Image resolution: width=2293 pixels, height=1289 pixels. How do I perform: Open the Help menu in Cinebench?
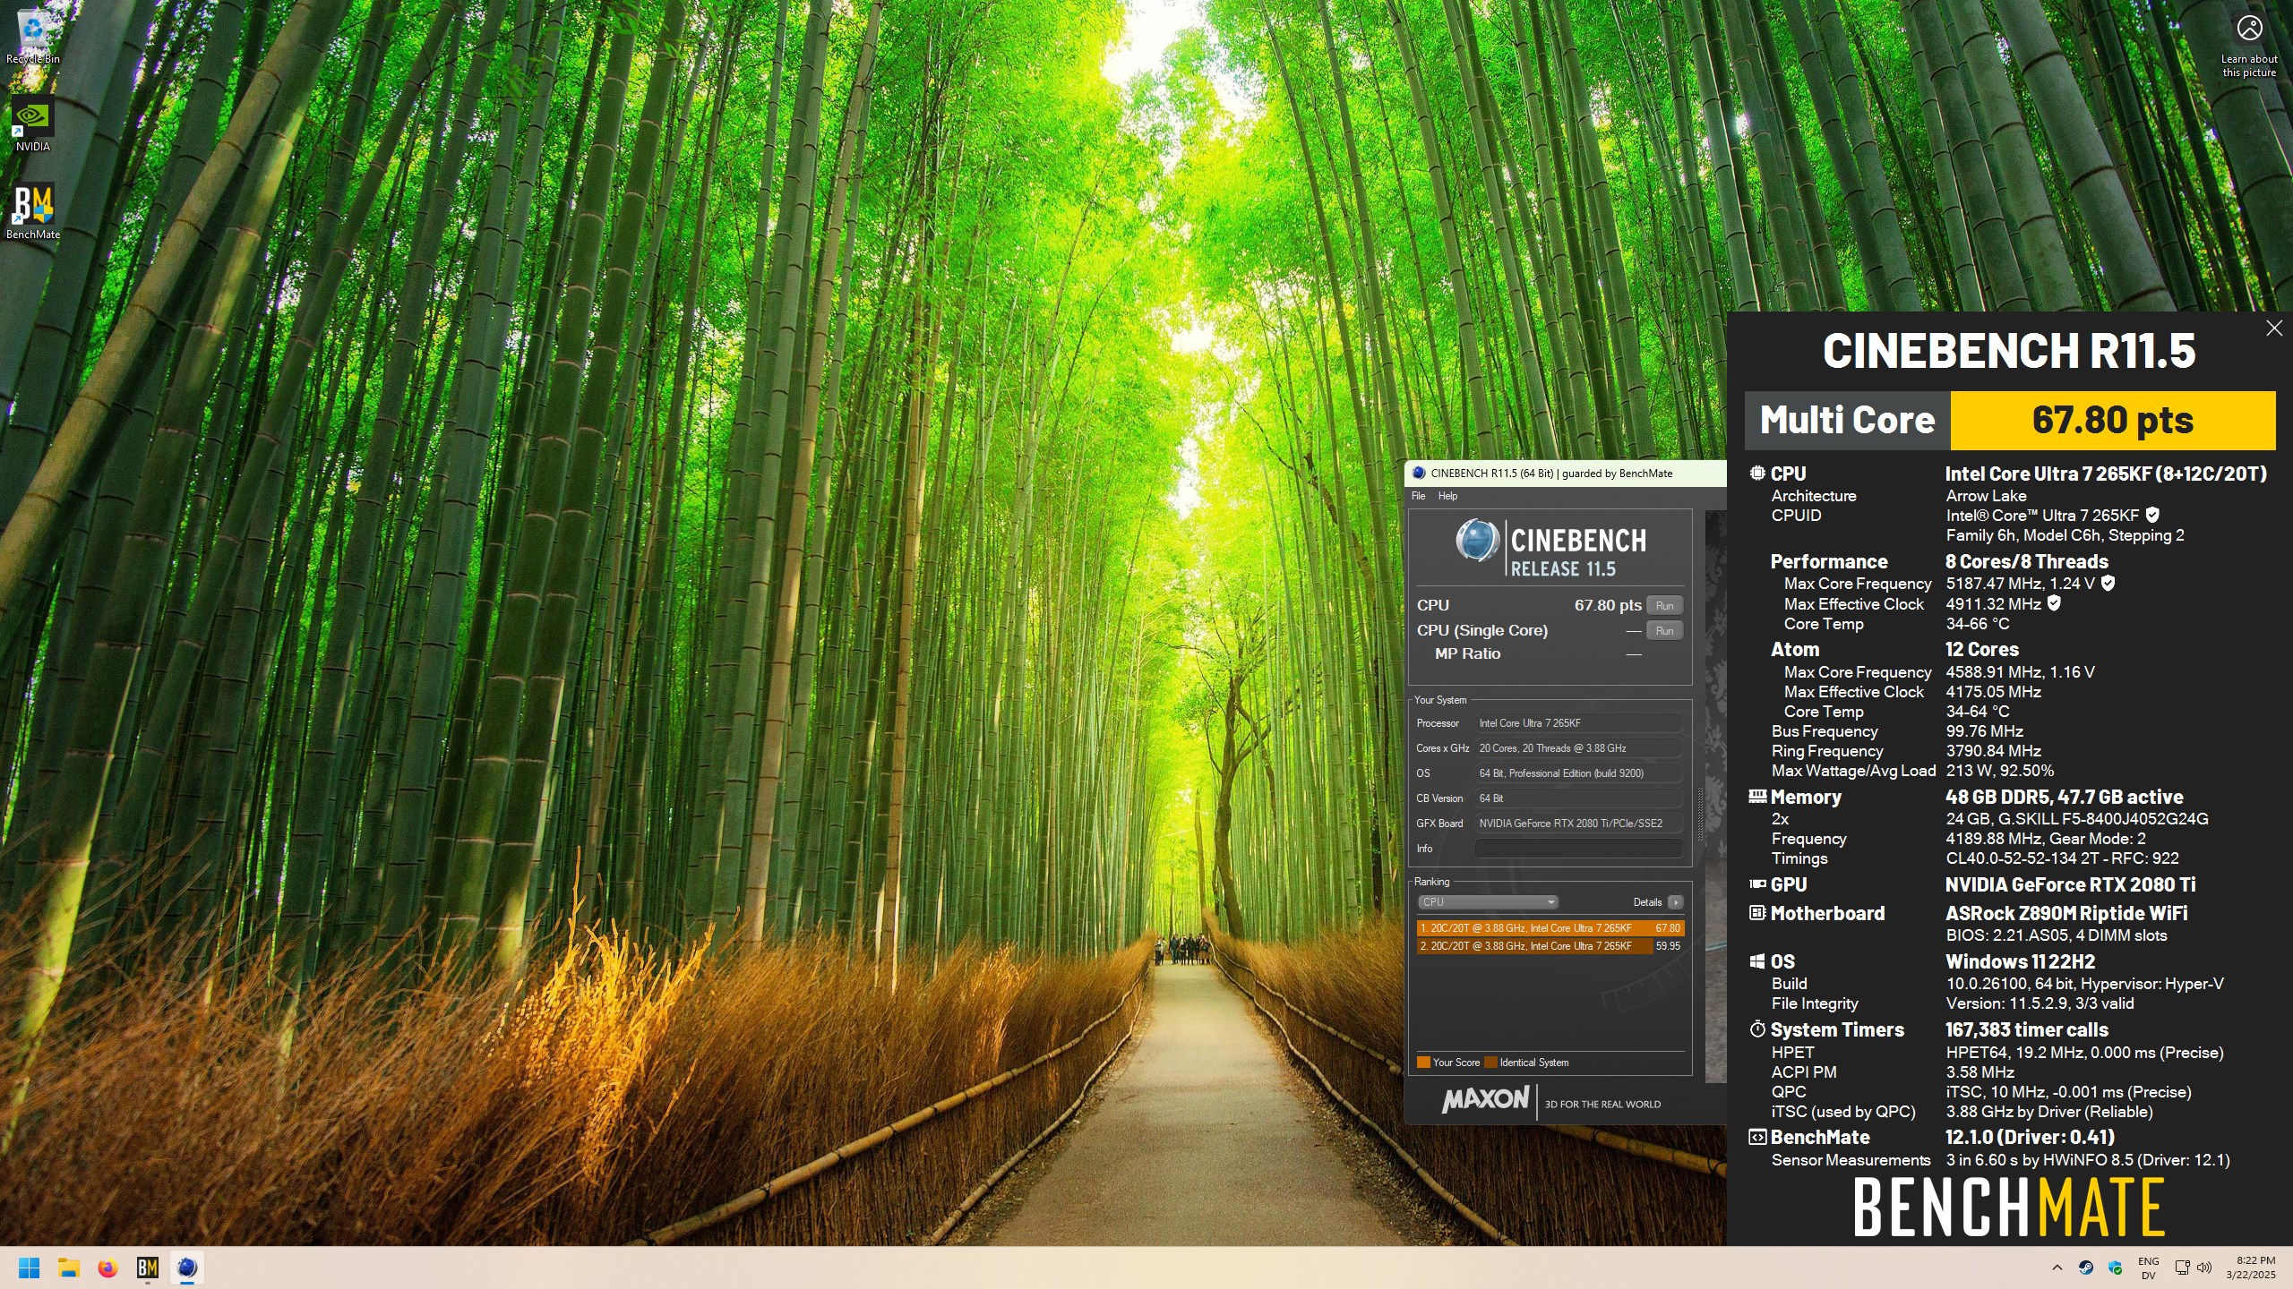1447,496
